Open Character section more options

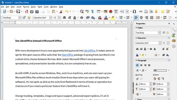pos(169,38)
